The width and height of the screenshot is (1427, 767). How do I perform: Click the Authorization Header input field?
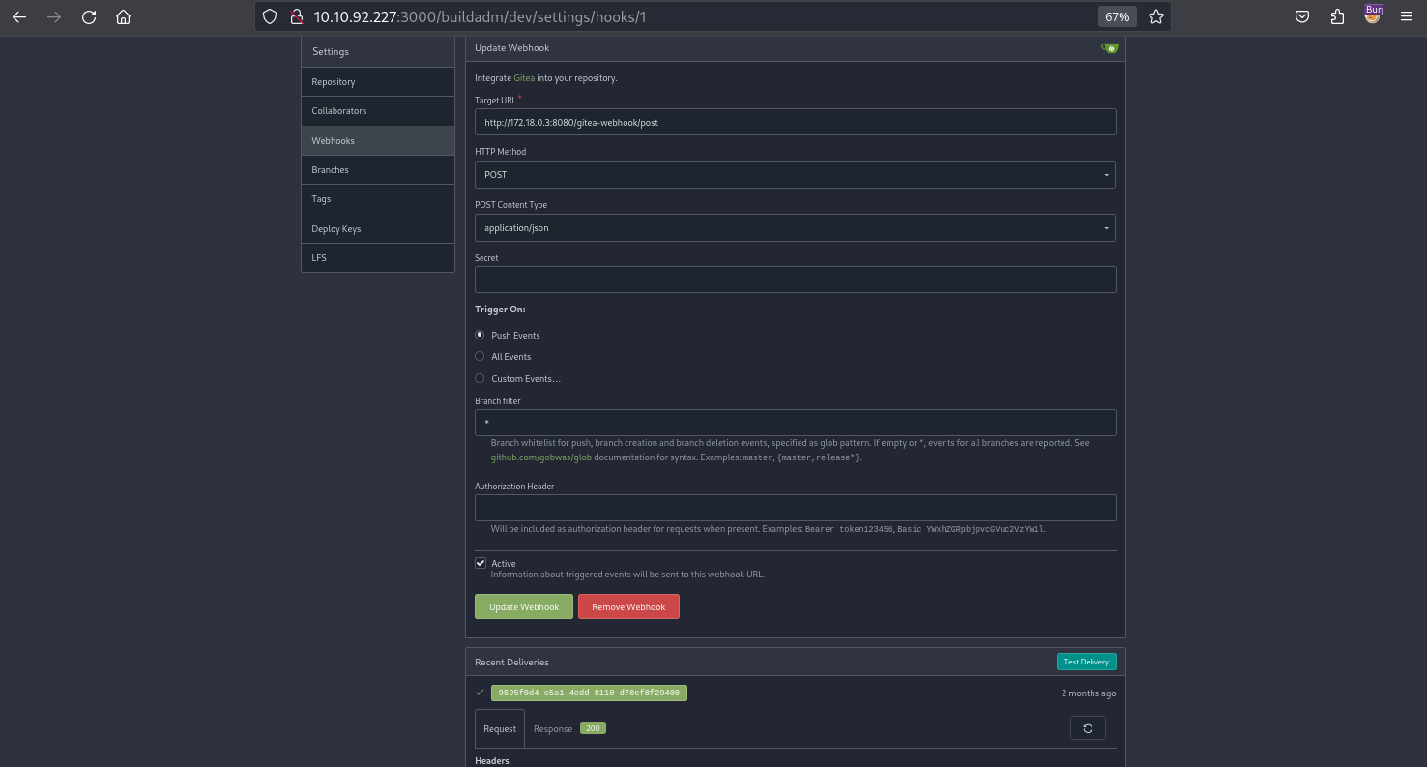click(x=795, y=508)
